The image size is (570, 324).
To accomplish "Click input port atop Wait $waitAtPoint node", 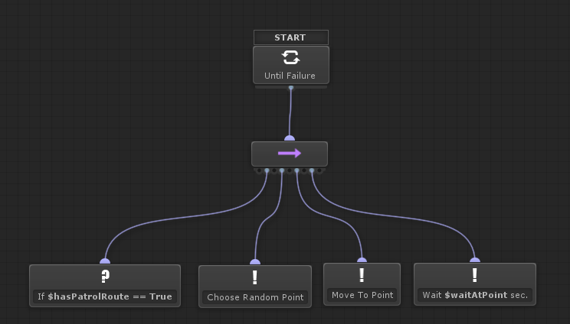I will pyautogui.click(x=475, y=260).
